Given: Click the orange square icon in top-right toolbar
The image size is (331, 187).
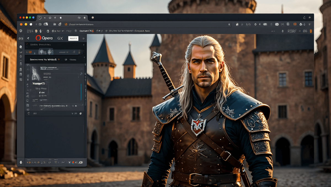Looking at the screenshot, I should [295, 24].
